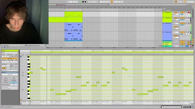Viewport: 195px width, 109px height.
Task: Toggle the Track Delay show button
Action: click(193, 45)
